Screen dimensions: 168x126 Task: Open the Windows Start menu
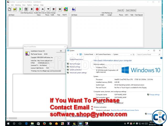click(x=8, y=124)
